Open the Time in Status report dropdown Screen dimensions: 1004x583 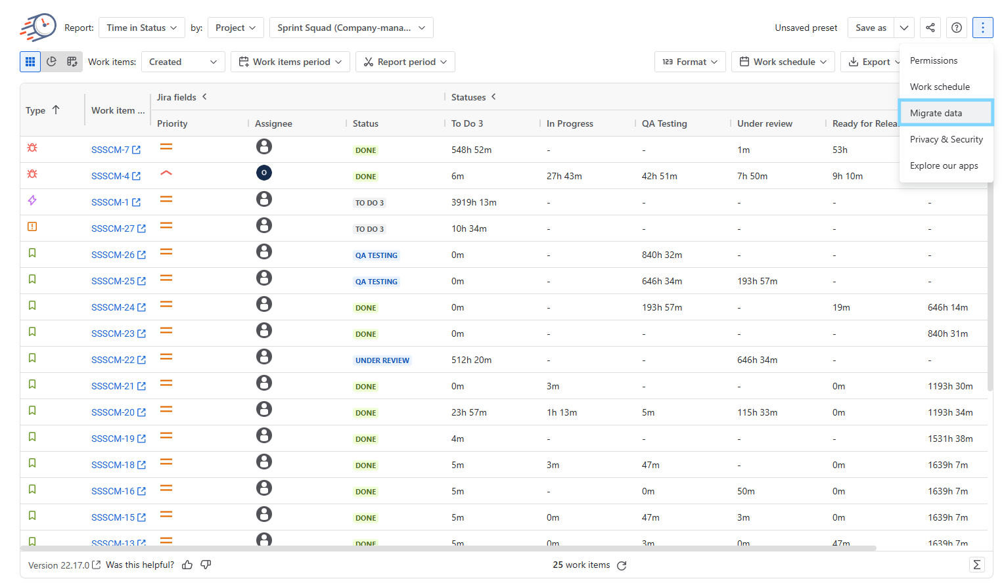pos(141,28)
